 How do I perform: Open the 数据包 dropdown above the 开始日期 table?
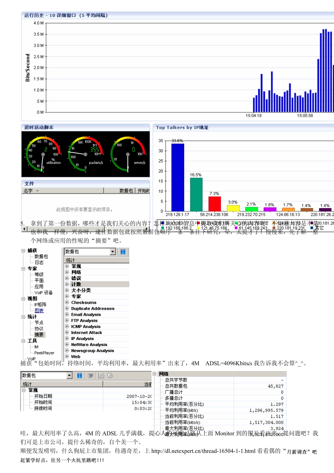pyautogui.click(x=69, y=376)
